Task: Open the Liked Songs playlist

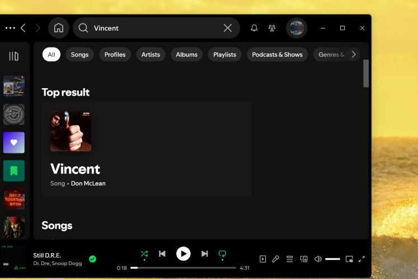Action: click(14, 143)
